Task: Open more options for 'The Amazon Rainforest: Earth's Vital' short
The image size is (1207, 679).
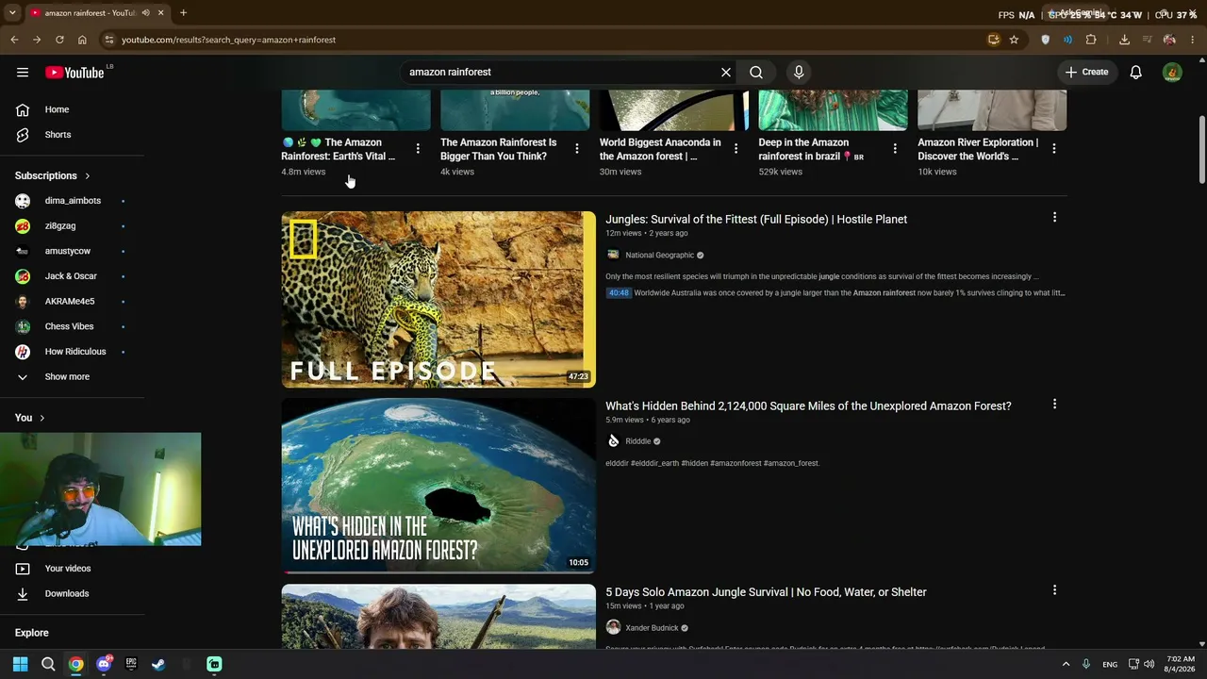Action: (418, 149)
